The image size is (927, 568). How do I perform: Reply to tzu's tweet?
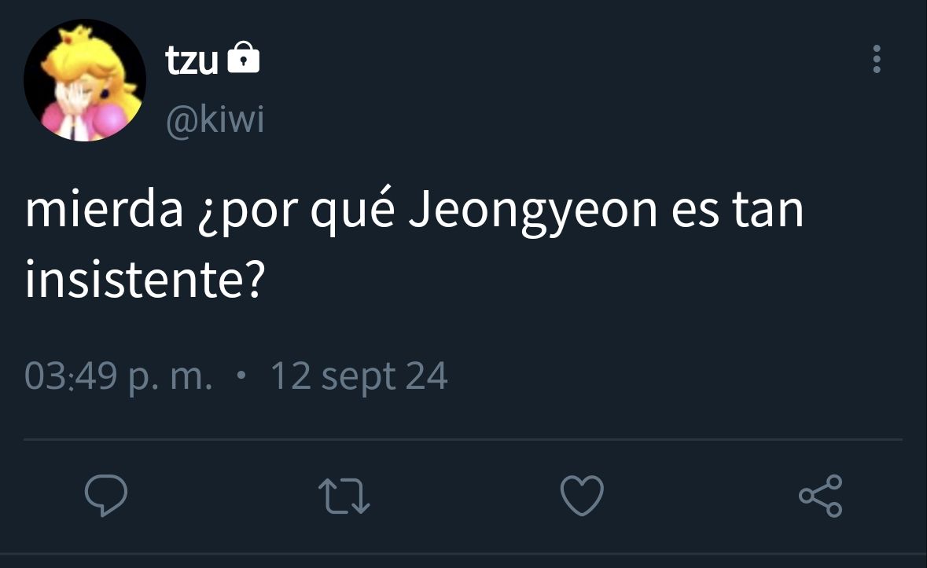click(106, 495)
